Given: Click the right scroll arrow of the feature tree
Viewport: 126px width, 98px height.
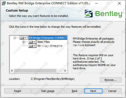Looking at the screenshot, I should [65, 71].
